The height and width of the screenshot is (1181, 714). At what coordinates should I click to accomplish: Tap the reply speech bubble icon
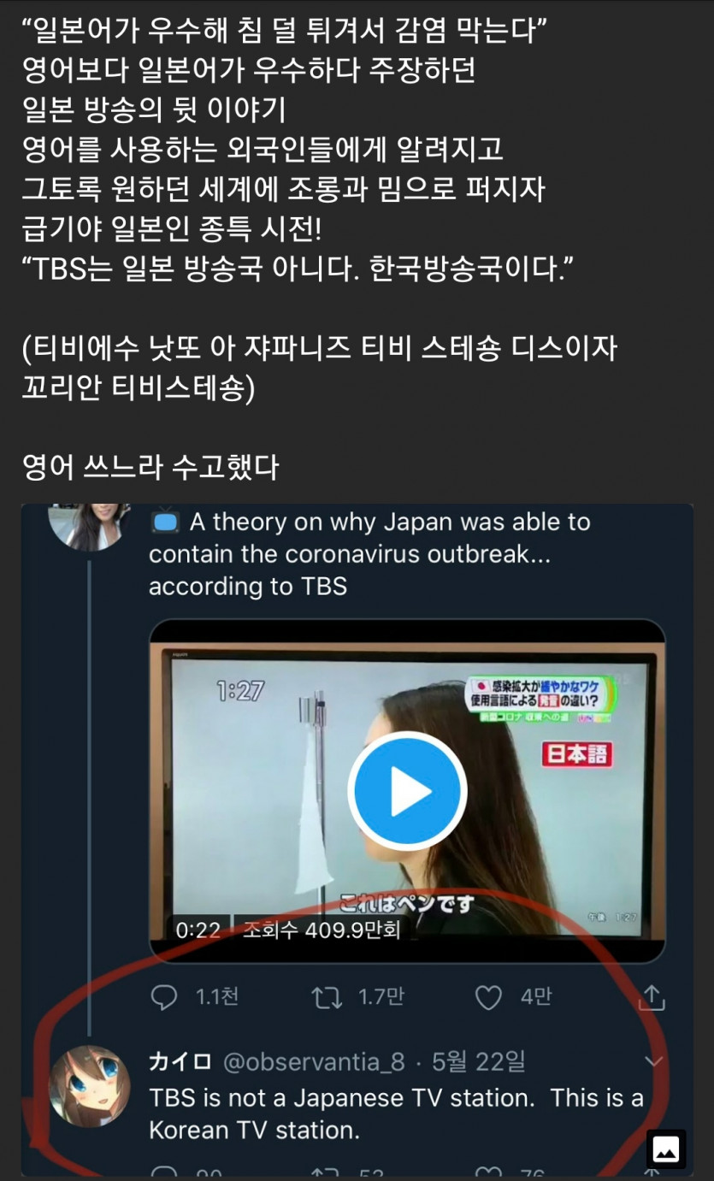point(163,997)
